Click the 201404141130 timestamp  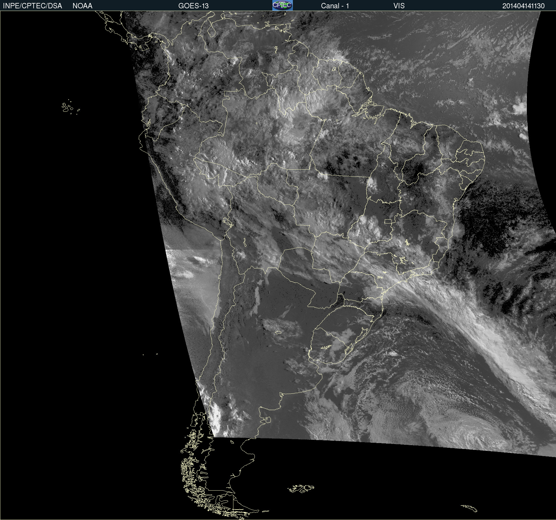pyautogui.click(x=524, y=6)
